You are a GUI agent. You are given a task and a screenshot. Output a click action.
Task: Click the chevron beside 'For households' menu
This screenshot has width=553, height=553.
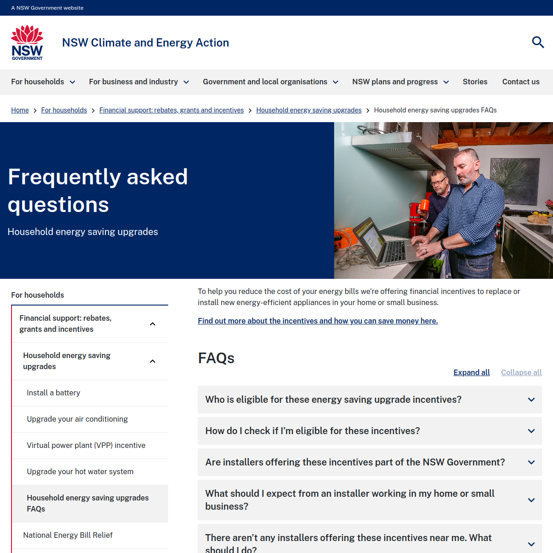click(72, 82)
